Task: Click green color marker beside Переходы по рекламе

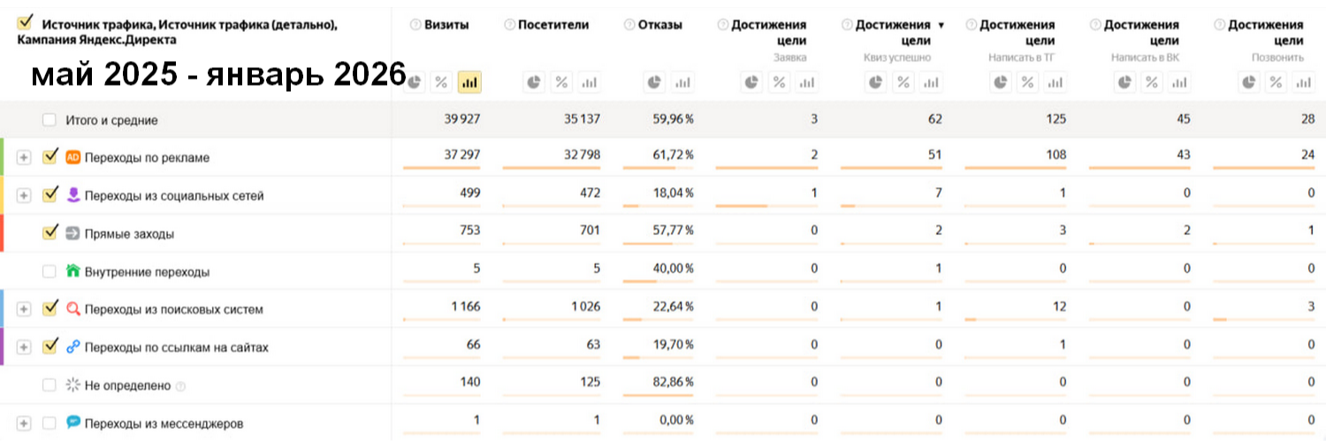Action: tap(3, 156)
